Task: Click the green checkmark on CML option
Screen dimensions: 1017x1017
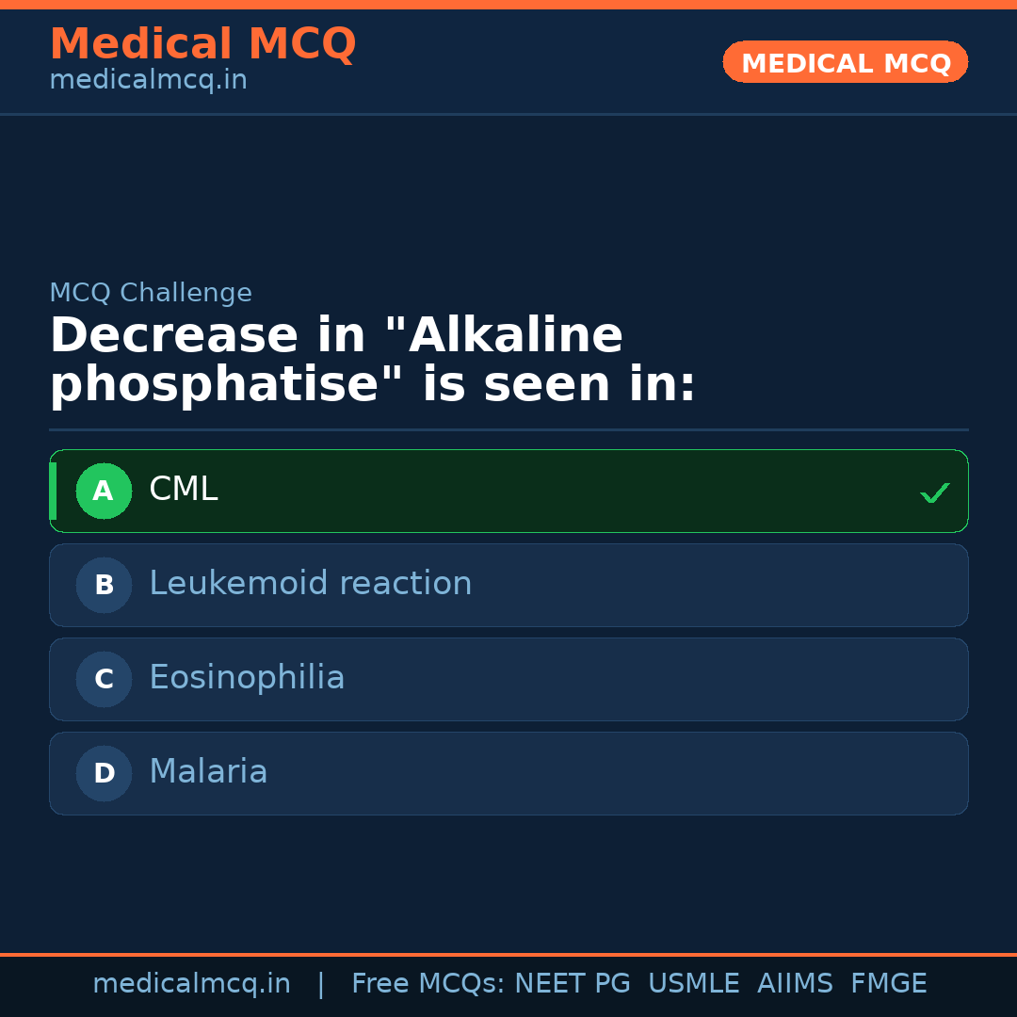Action: point(934,492)
